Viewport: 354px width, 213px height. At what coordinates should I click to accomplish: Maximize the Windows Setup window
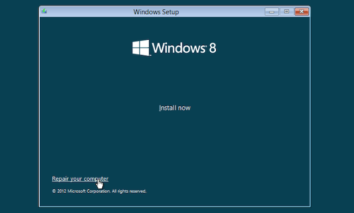pyautogui.click(x=286, y=11)
